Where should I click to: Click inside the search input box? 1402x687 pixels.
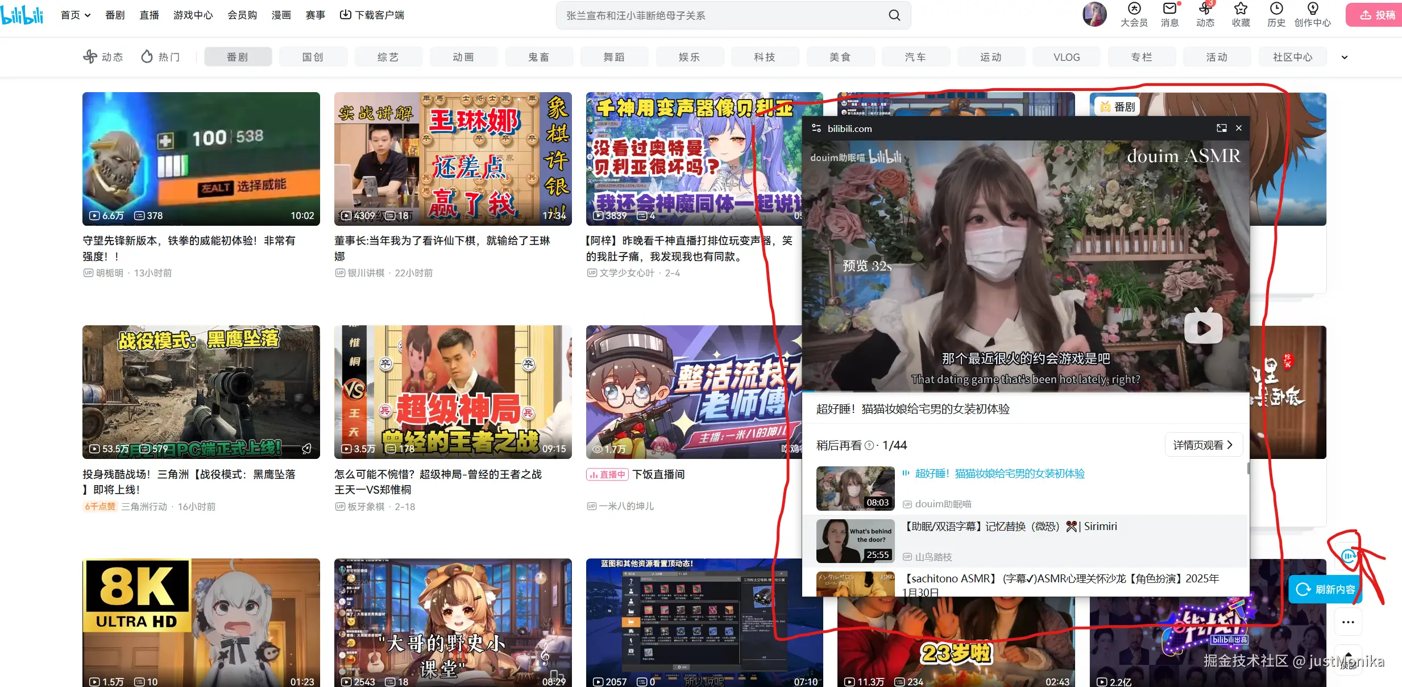coord(711,15)
